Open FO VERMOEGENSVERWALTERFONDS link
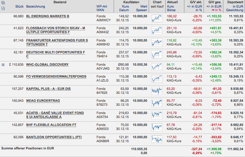 tap(56, 77)
